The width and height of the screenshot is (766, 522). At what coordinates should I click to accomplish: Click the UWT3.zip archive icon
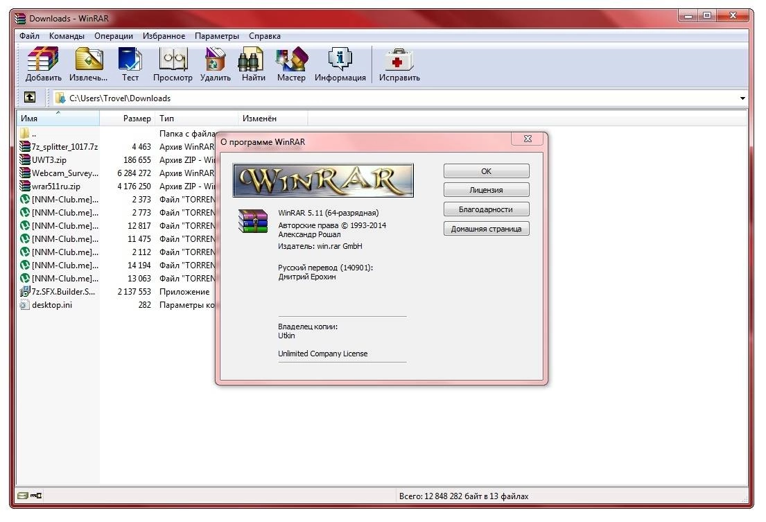pos(25,159)
